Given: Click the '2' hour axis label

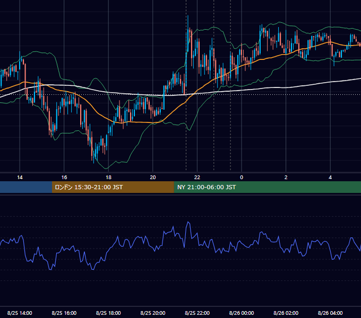Looking at the screenshot, I should (286, 178).
